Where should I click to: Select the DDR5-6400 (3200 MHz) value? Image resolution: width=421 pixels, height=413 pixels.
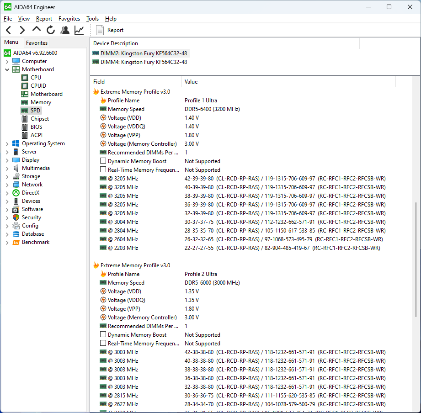point(212,109)
